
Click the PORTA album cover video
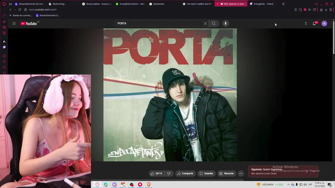pos(170,95)
